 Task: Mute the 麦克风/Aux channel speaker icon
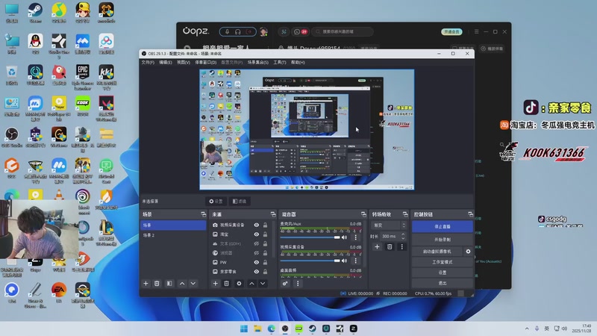pos(344,237)
